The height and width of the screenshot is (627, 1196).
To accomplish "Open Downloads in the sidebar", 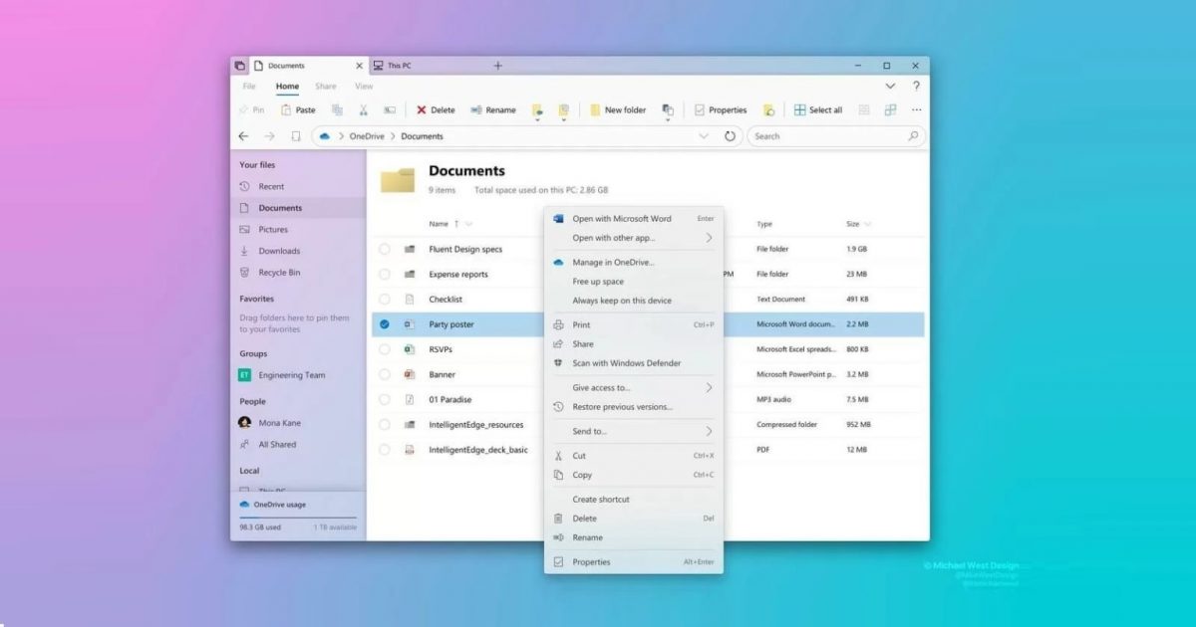I will click(279, 251).
